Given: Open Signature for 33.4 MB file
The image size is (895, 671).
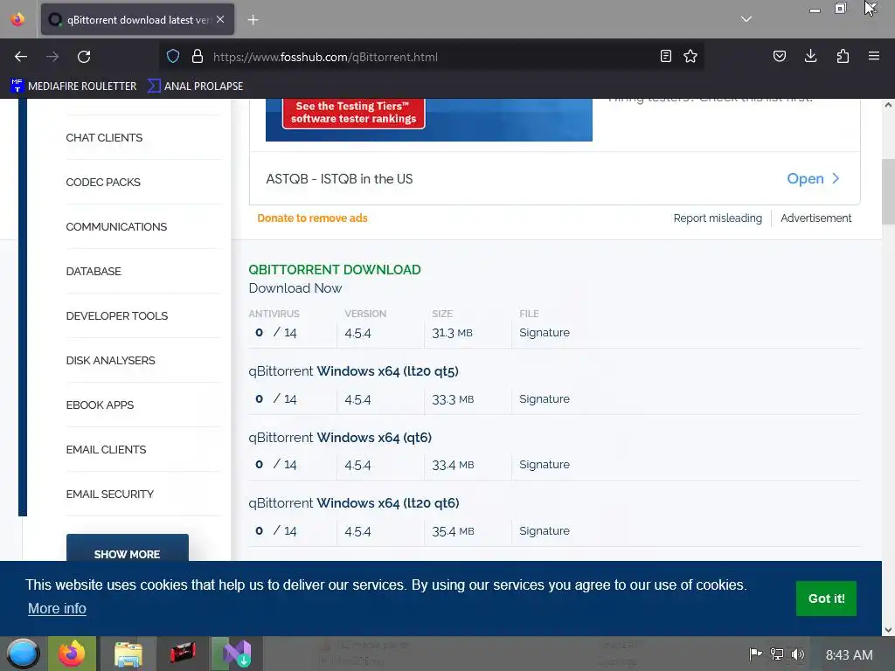Looking at the screenshot, I should pyautogui.click(x=544, y=465).
